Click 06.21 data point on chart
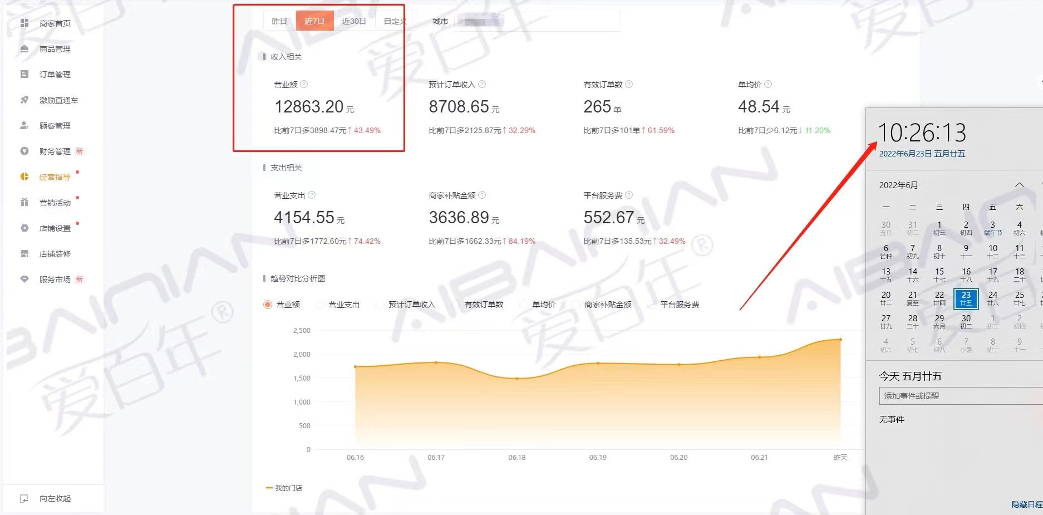 pos(760,357)
